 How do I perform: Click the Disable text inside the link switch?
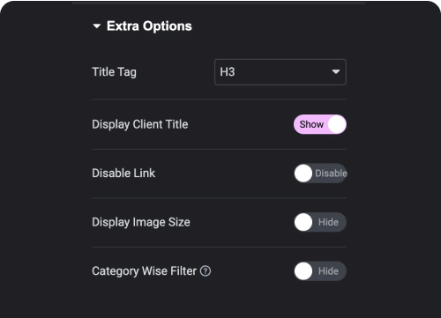click(x=331, y=174)
